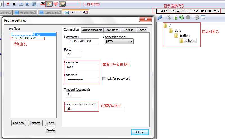Switch to the test.html editor tab
Screen dimensions: 225x139
76,12
